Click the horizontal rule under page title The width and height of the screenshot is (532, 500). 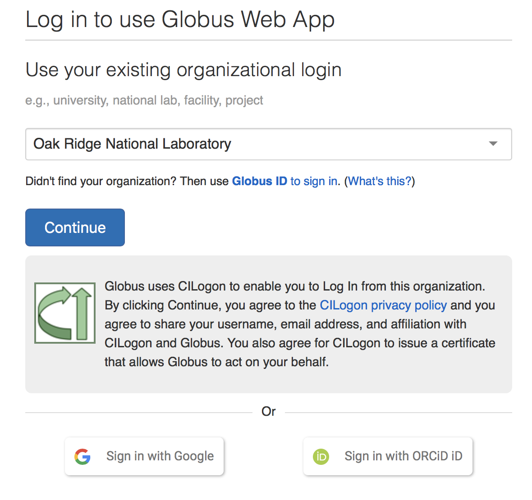(268, 40)
